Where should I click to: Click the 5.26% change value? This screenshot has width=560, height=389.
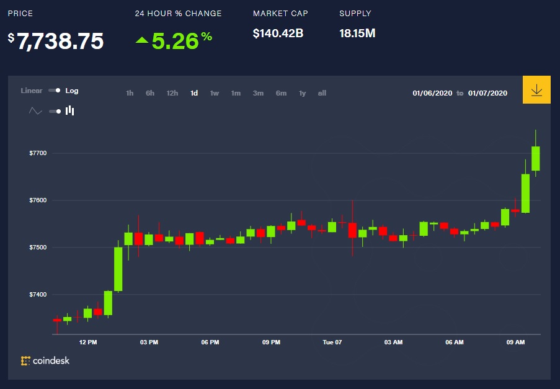(182, 41)
